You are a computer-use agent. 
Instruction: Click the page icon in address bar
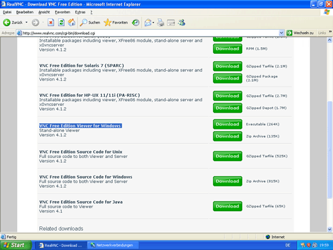point(19,33)
